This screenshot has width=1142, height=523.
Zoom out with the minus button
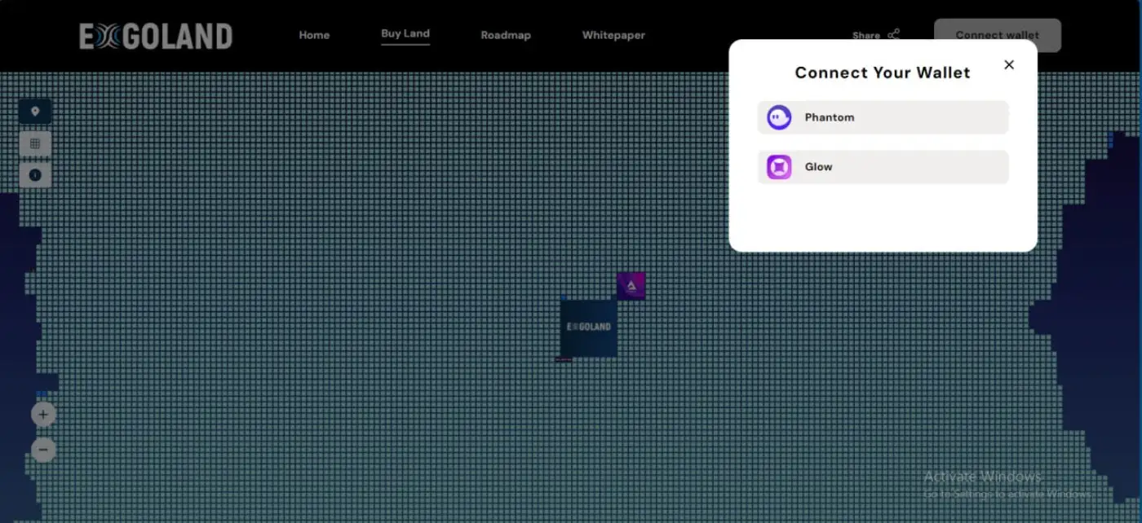43,449
